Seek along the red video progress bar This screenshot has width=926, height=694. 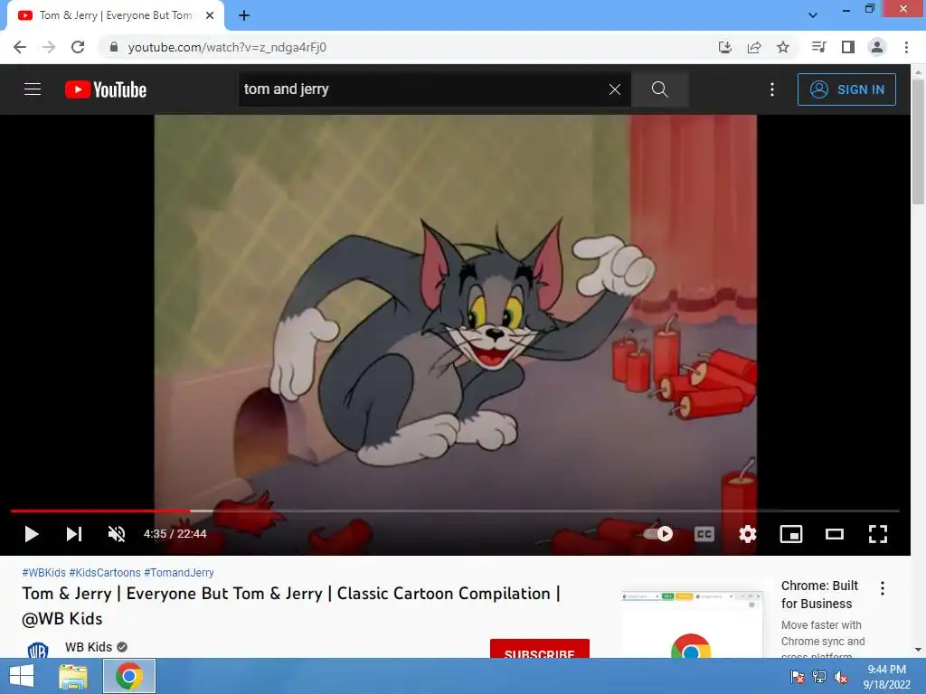455,511
